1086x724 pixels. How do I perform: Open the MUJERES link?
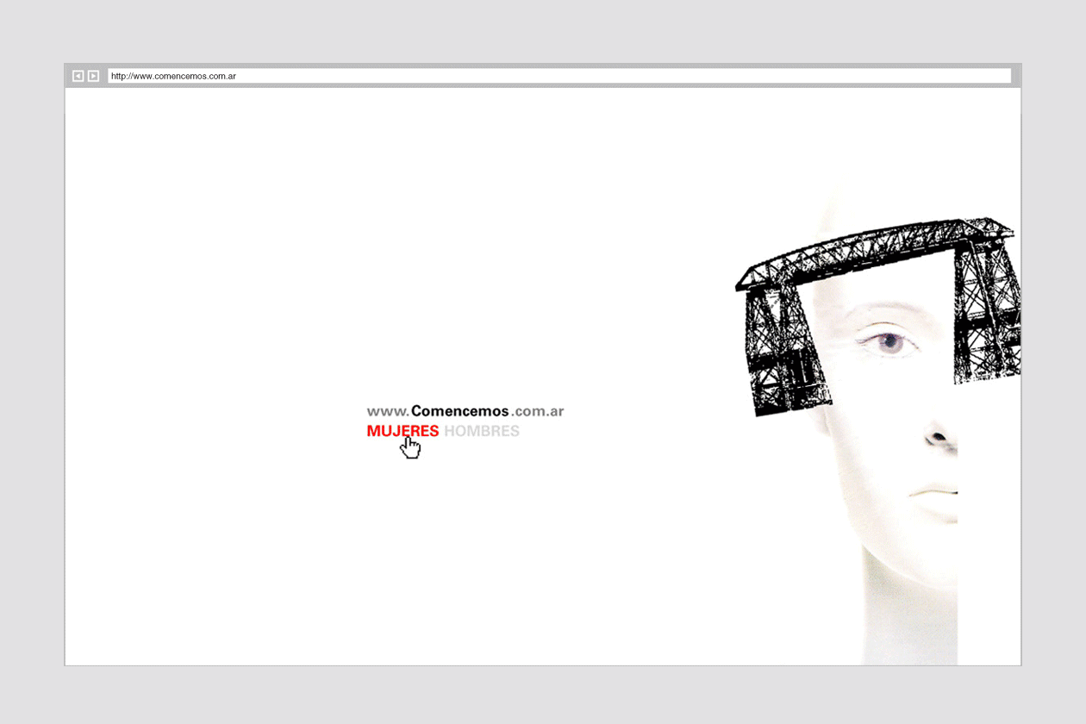pyautogui.click(x=403, y=431)
